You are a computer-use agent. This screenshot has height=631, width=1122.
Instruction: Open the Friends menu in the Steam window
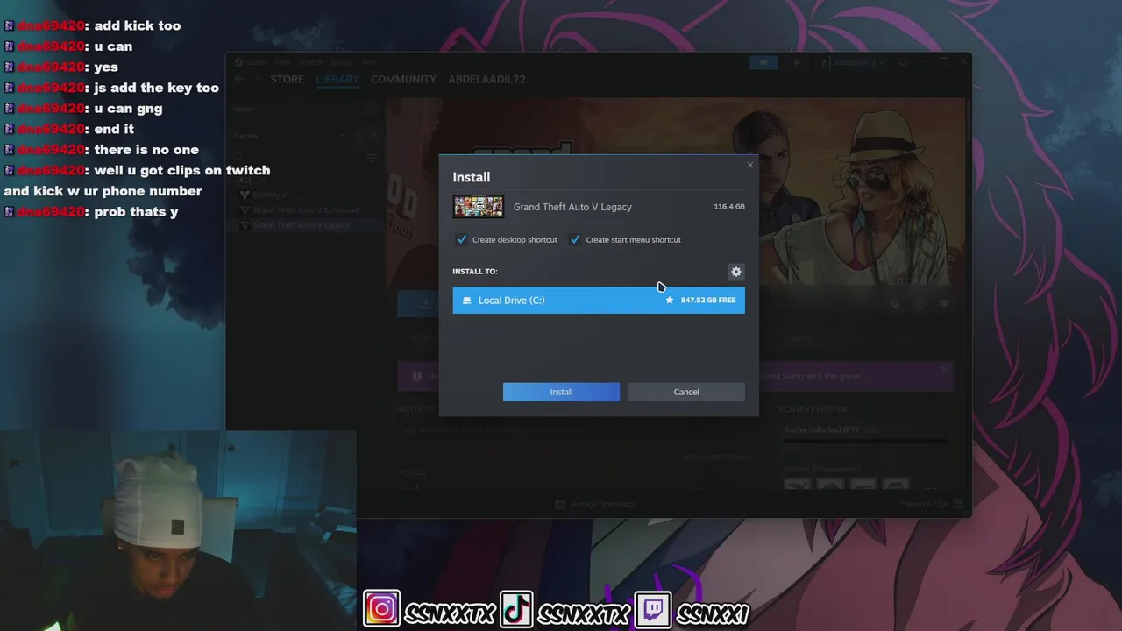pyautogui.click(x=310, y=62)
